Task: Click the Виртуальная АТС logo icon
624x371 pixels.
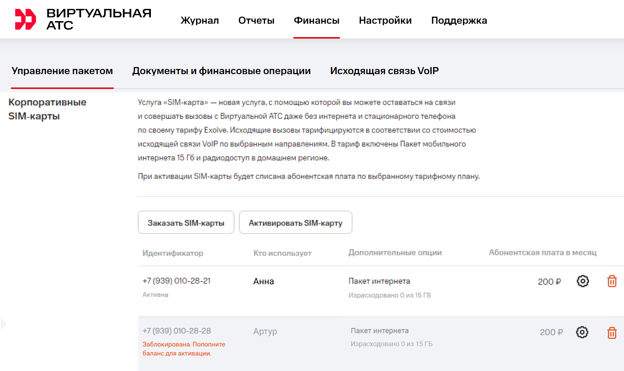Action: [x=25, y=19]
